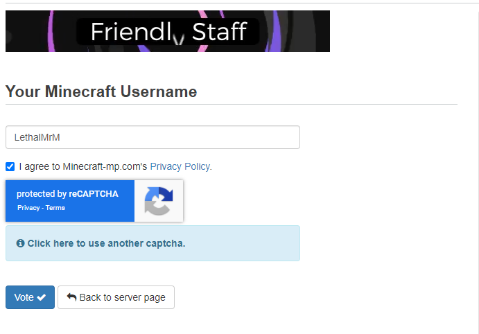Click the 'I agree to Minecraft-mp.com's' label text
The image size is (479, 334).
click(83, 166)
